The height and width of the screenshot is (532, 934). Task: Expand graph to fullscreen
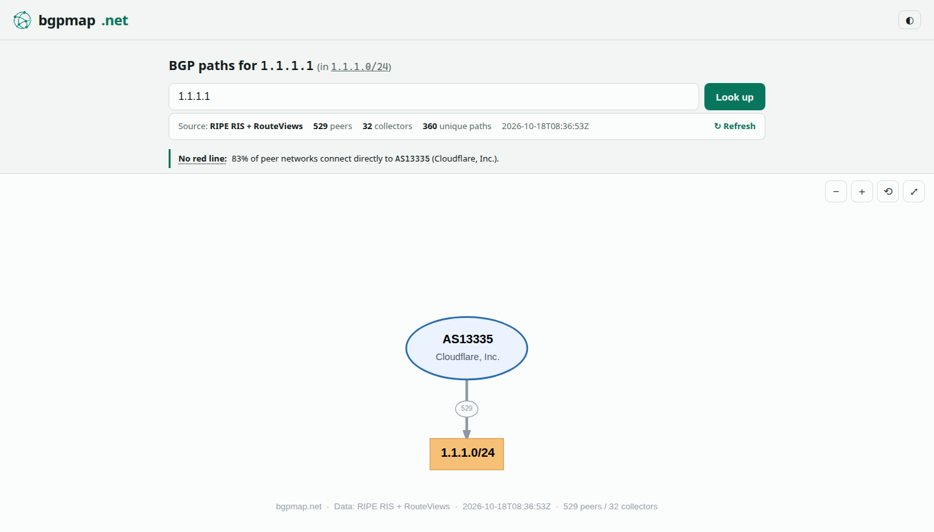pyautogui.click(x=914, y=191)
